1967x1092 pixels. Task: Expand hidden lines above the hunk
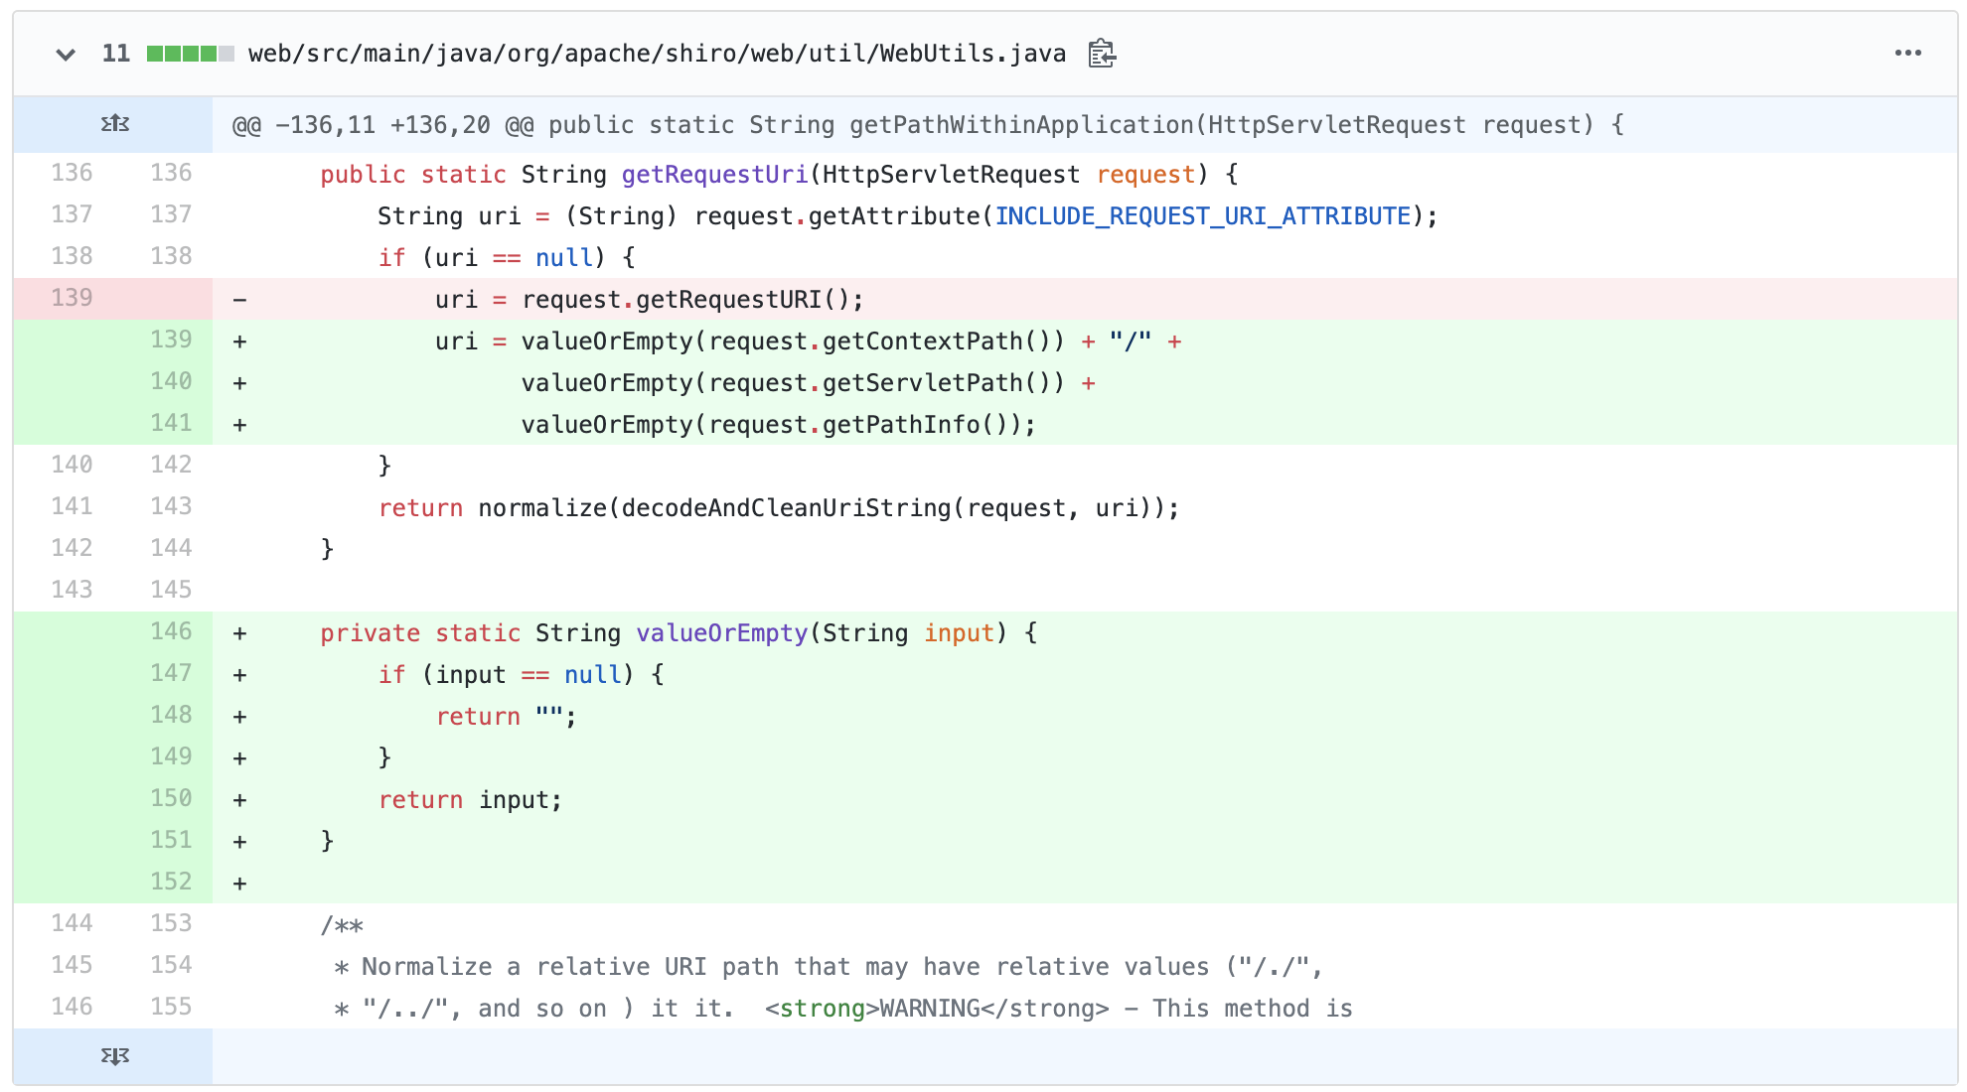(x=114, y=124)
